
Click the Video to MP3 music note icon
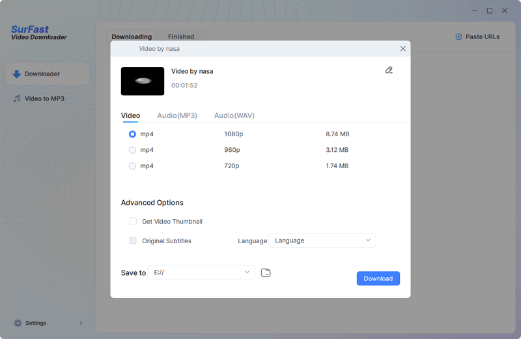pos(17,98)
